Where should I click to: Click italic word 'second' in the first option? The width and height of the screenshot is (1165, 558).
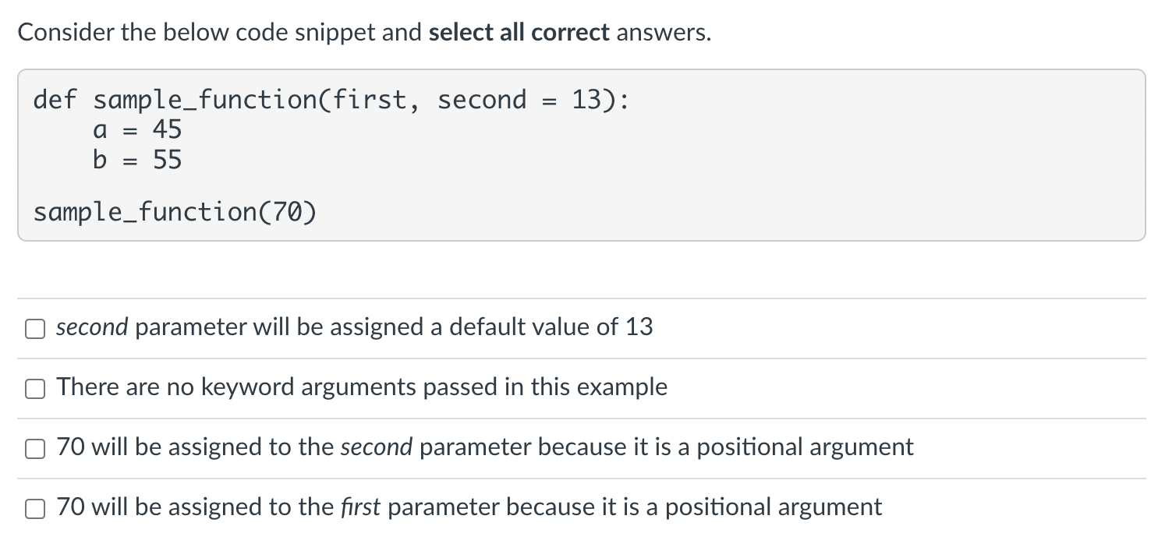92,327
